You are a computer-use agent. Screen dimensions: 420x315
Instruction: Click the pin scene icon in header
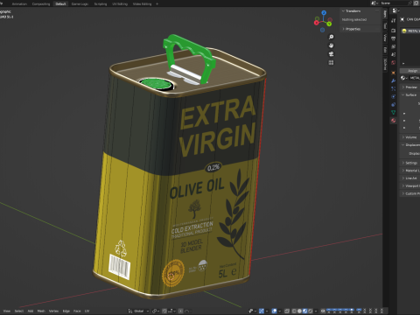click(409, 3)
